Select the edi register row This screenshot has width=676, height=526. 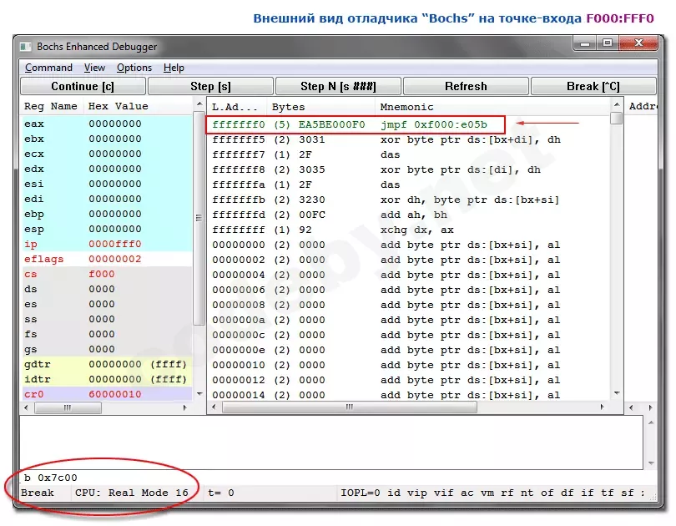click(106, 200)
